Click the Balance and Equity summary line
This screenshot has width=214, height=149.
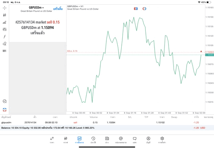(48, 128)
